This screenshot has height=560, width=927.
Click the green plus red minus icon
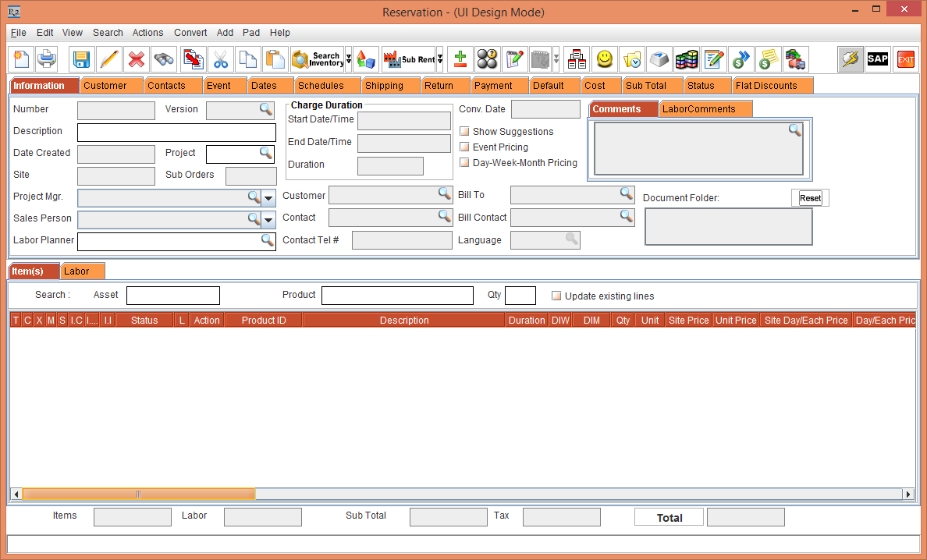coord(460,59)
